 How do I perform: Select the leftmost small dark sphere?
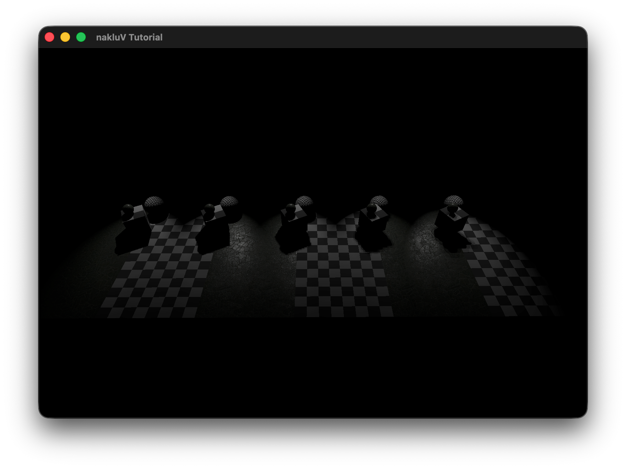128,209
